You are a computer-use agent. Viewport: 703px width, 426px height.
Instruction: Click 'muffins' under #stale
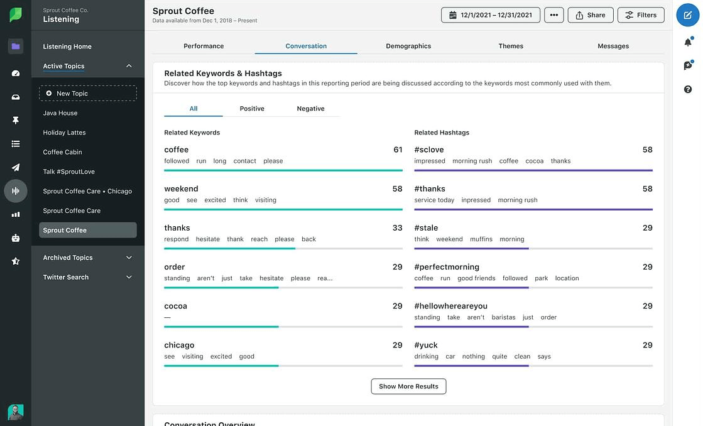pyautogui.click(x=481, y=239)
